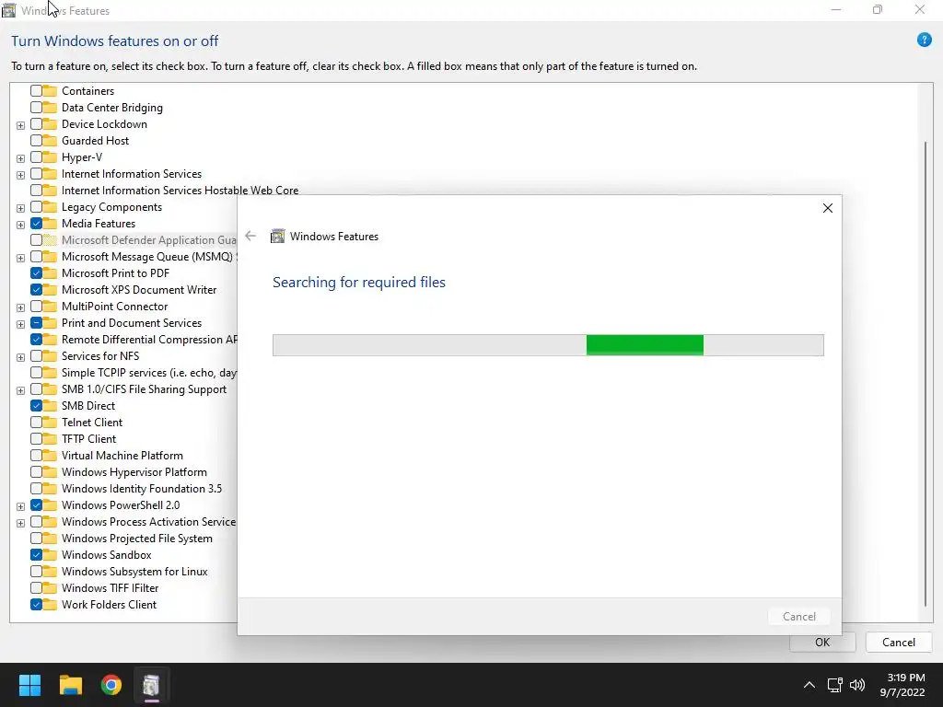Close the Searching for required files dialog
Viewport: 943px width, 707px height.
pos(828,208)
